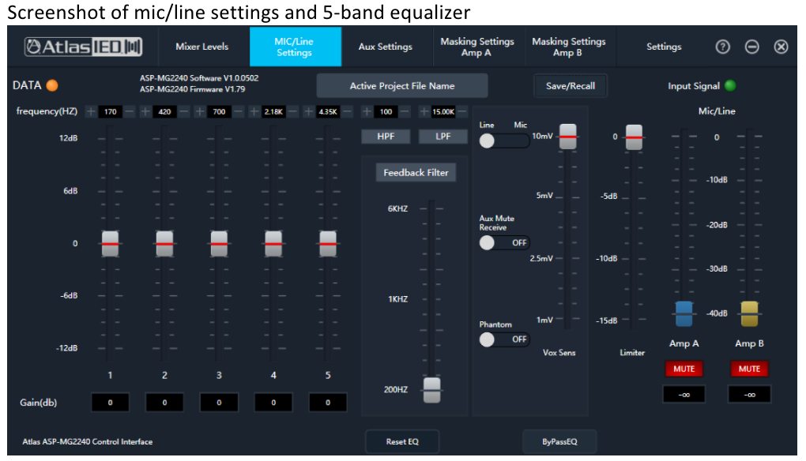Click the green Input Signal indicator
Image resolution: width=806 pixels, height=461 pixels.
point(730,86)
